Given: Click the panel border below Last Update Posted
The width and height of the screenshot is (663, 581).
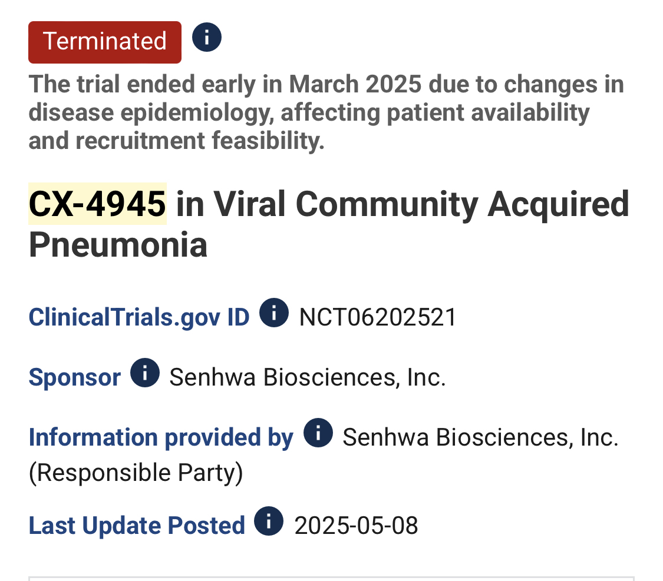Looking at the screenshot, I should tap(331, 577).
